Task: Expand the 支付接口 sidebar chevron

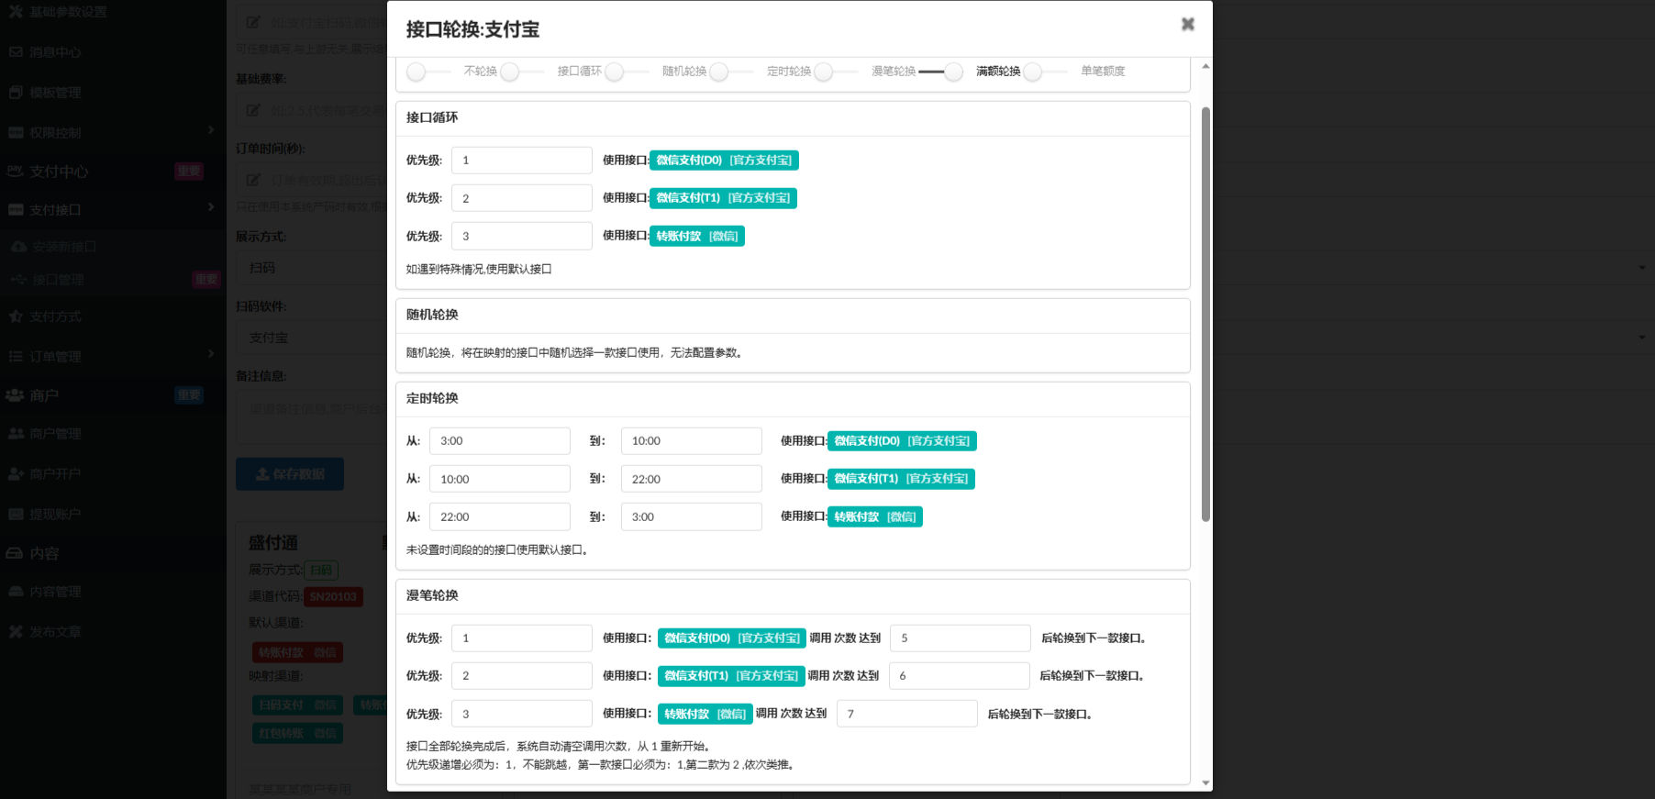Action: tap(211, 207)
